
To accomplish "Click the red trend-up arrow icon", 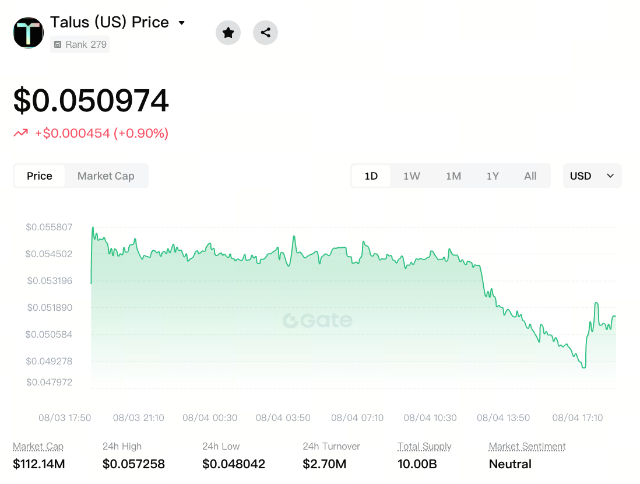I will coord(21,133).
